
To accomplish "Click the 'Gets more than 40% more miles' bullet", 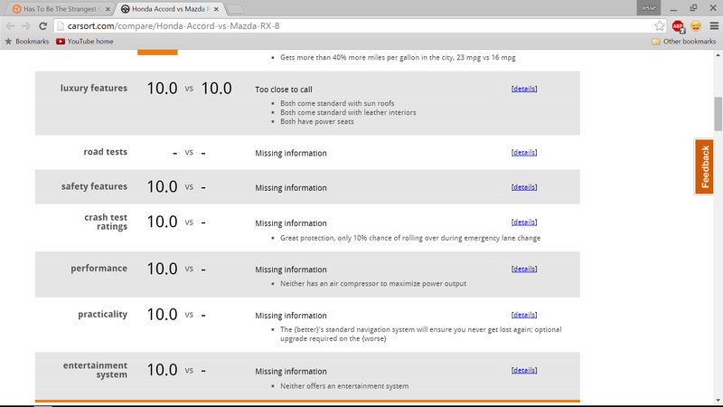I will coord(398,57).
